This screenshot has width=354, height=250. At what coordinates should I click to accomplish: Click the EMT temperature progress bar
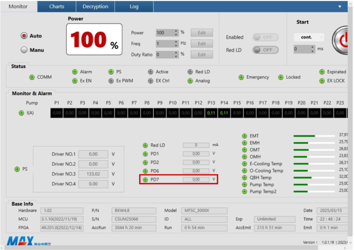(314, 136)
